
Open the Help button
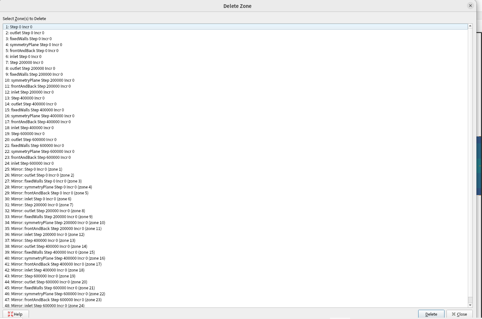pos(15,314)
